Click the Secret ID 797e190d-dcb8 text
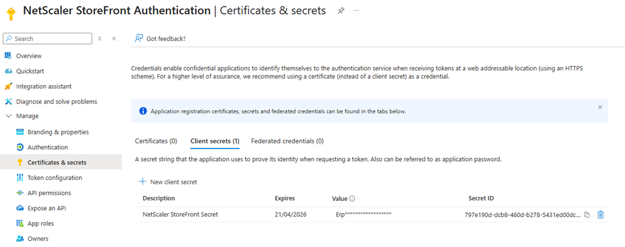Viewport: 625px width, 247px height. 522,215
